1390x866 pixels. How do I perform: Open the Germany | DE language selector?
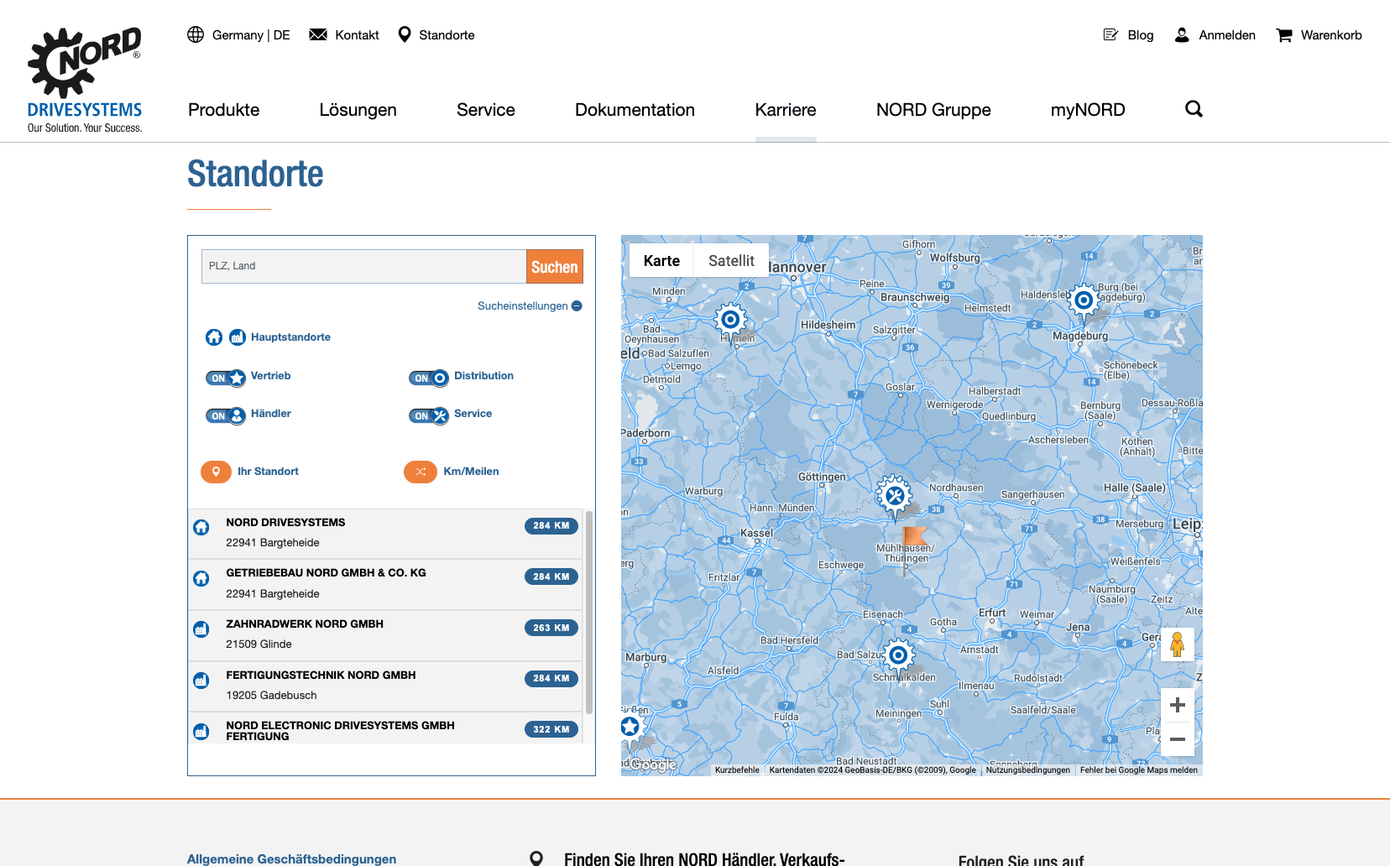(x=238, y=34)
